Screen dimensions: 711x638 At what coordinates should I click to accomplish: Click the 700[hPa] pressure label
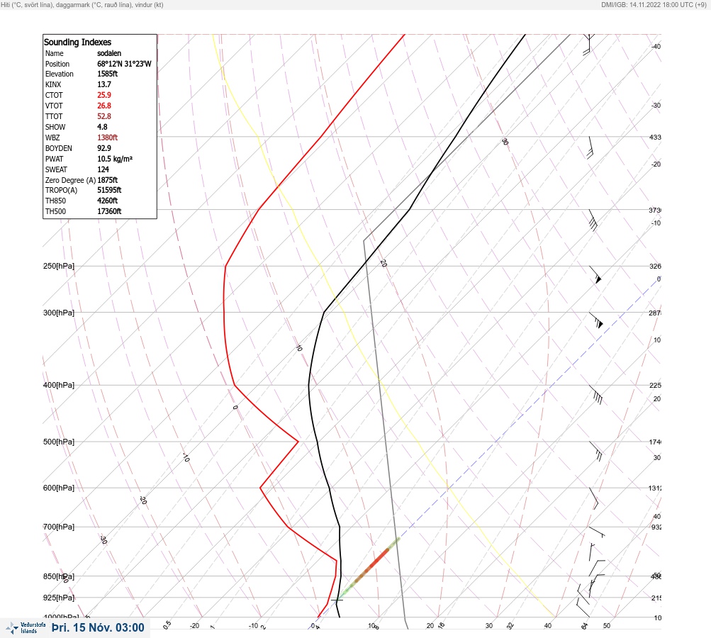click(59, 527)
